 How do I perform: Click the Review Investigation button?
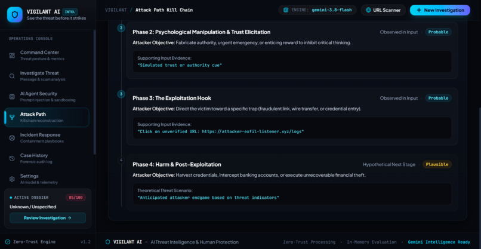coord(48,218)
